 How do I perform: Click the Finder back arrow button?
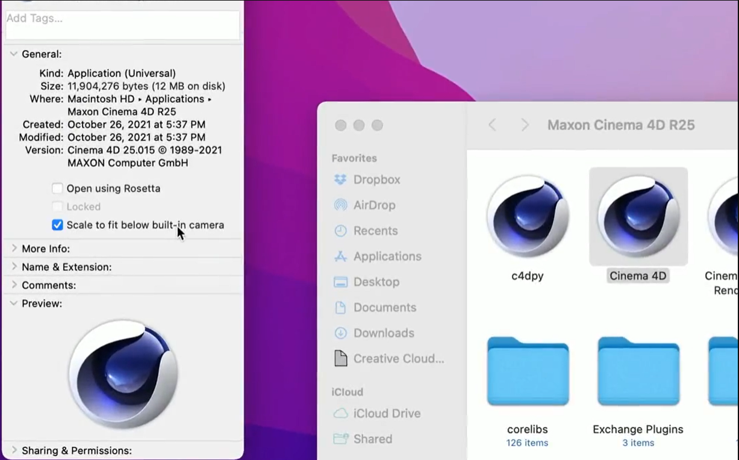point(492,125)
